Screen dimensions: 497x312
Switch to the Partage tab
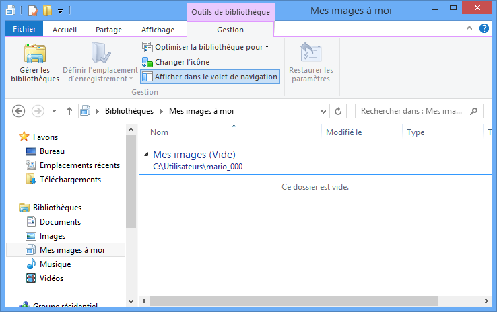pos(108,30)
